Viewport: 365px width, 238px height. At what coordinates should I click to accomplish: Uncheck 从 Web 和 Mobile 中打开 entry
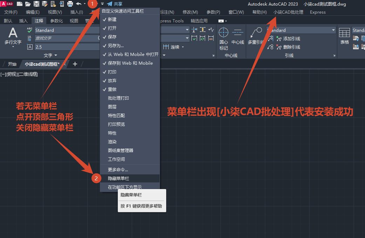130,55
